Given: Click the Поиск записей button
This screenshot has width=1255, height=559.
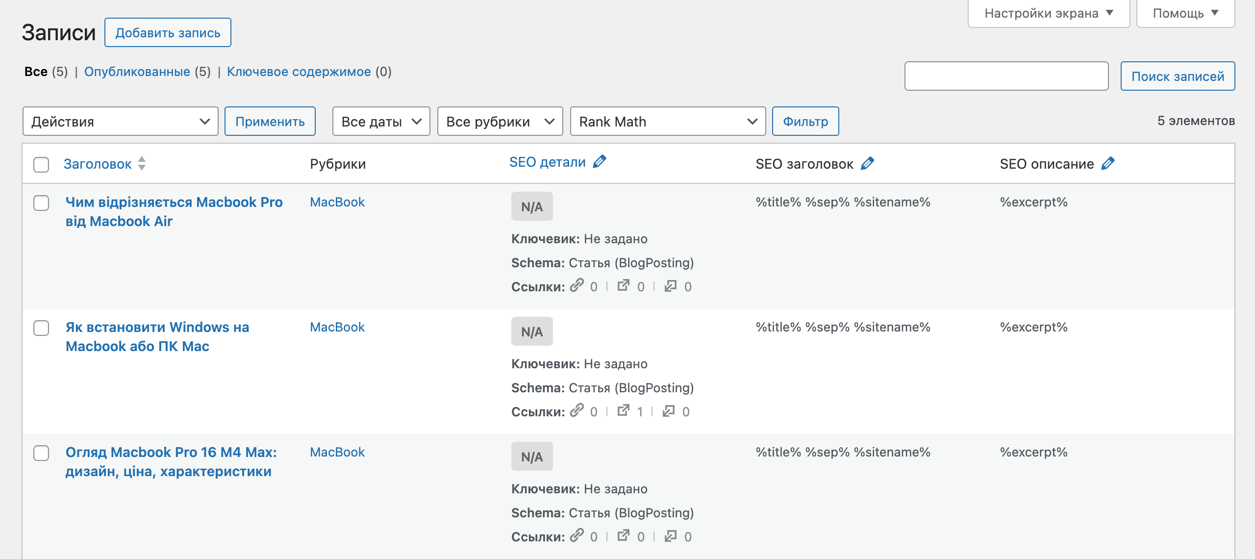Looking at the screenshot, I should 1178,76.
